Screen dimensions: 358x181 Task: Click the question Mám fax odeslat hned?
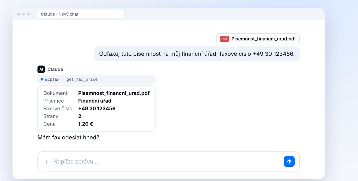pyautogui.click(x=68, y=137)
